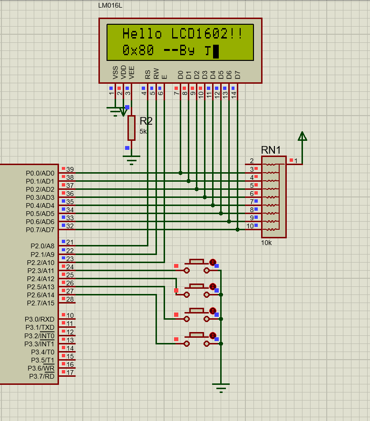This screenshot has width=370, height=421.
Task: Select the ground symbol at LCD VSS pin
Action: (116, 112)
